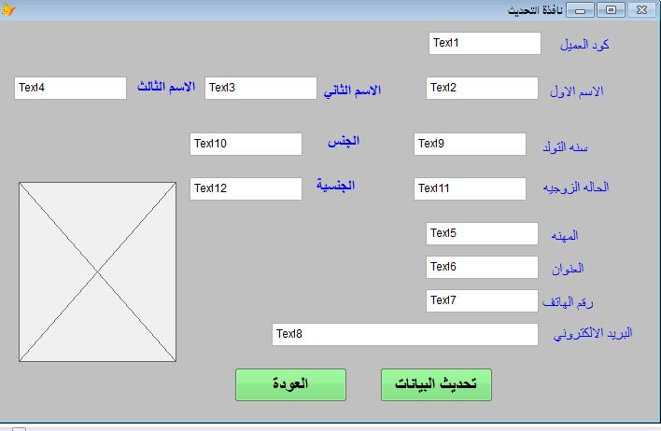Click the Text9 birth year field
Viewport: 661px width, 431px height.
470,144
